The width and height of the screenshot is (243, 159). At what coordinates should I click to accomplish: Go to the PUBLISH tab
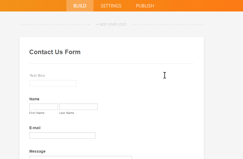coord(145,6)
